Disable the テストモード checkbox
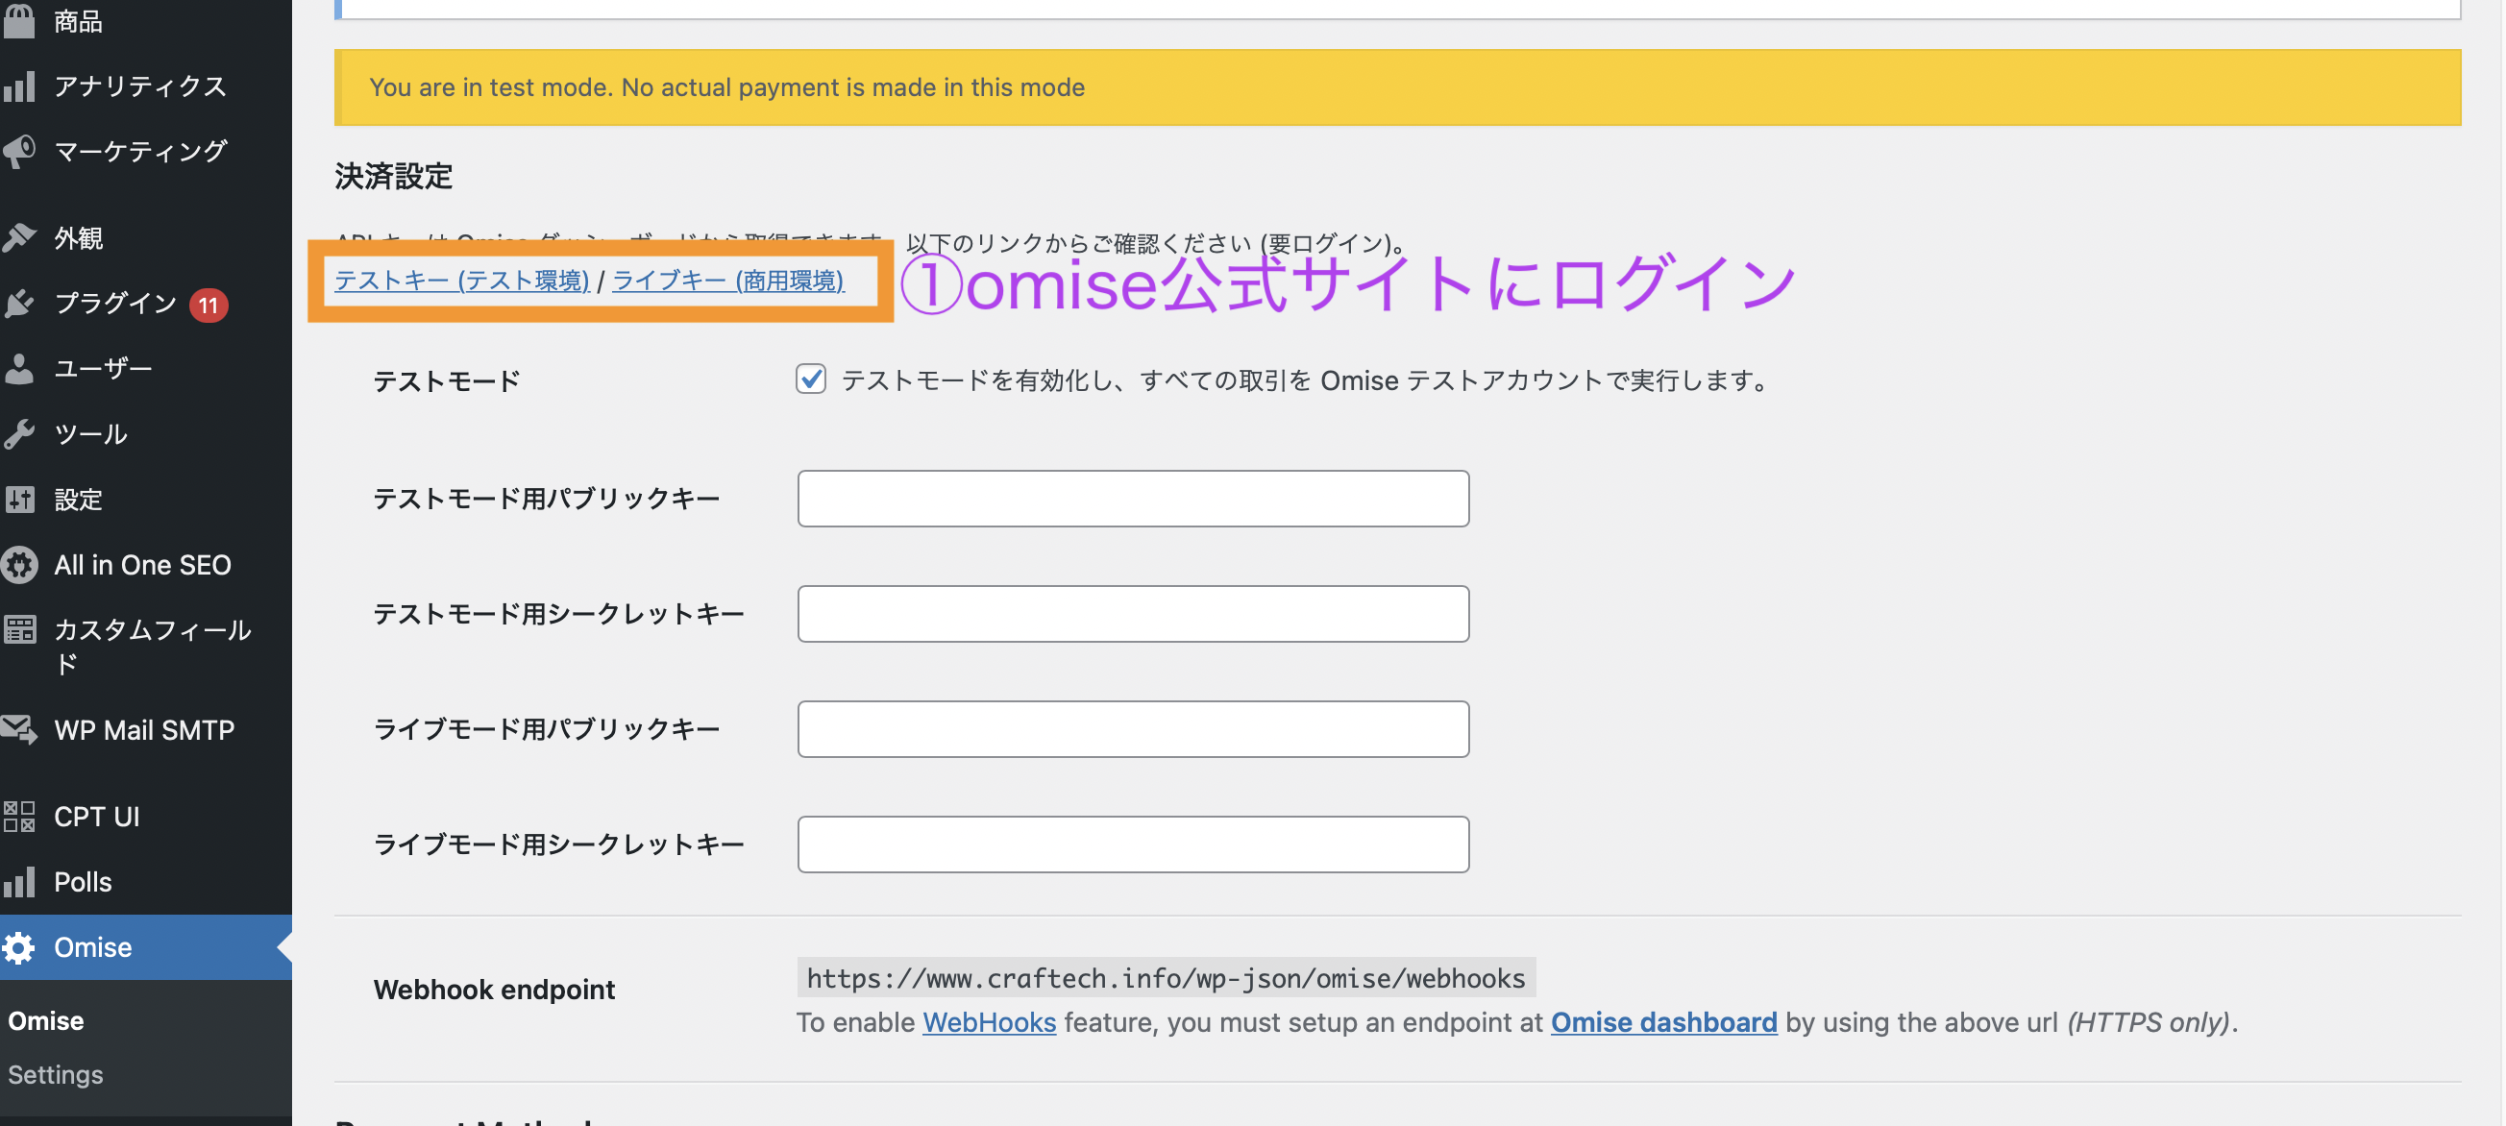 tap(810, 379)
